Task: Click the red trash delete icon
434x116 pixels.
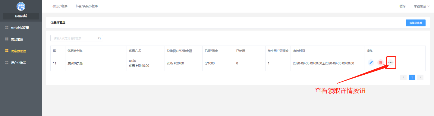Action: (380, 63)
